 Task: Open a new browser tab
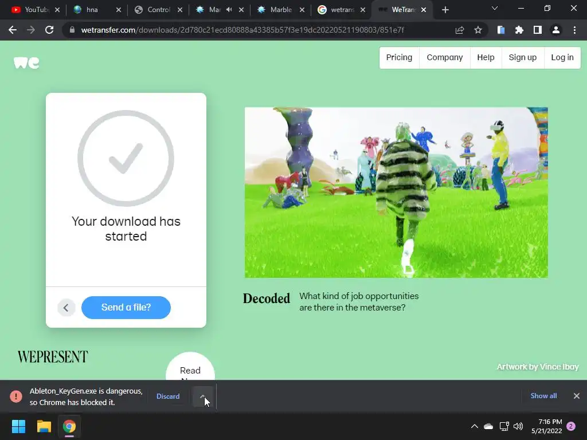click(445, 10)
